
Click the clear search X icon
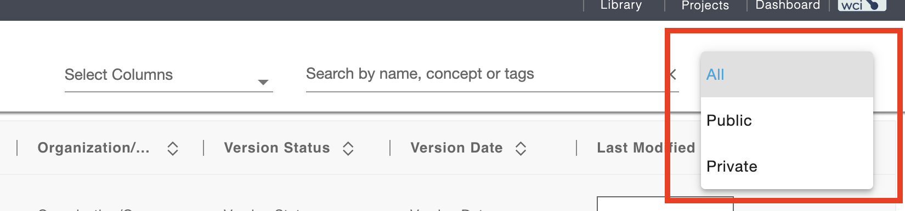[x=672, y=74]
